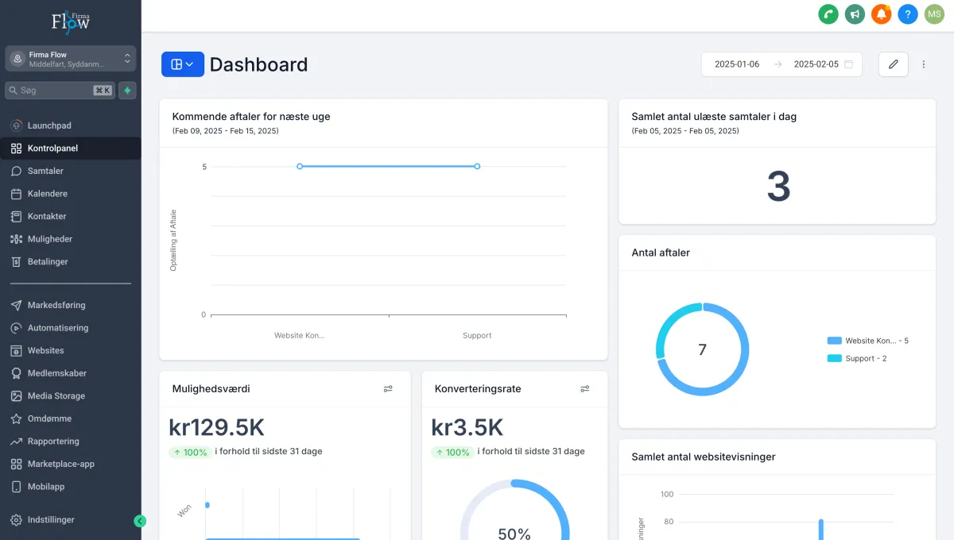Open Konverteringsrate filter settings icon
The width and height of the screenshot is (954, 540).
(x=585, y=389)
